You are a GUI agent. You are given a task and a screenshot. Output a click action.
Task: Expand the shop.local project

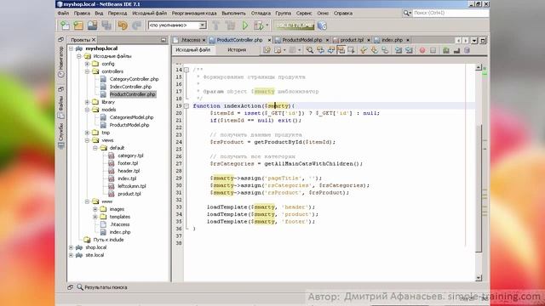(72, 247)
